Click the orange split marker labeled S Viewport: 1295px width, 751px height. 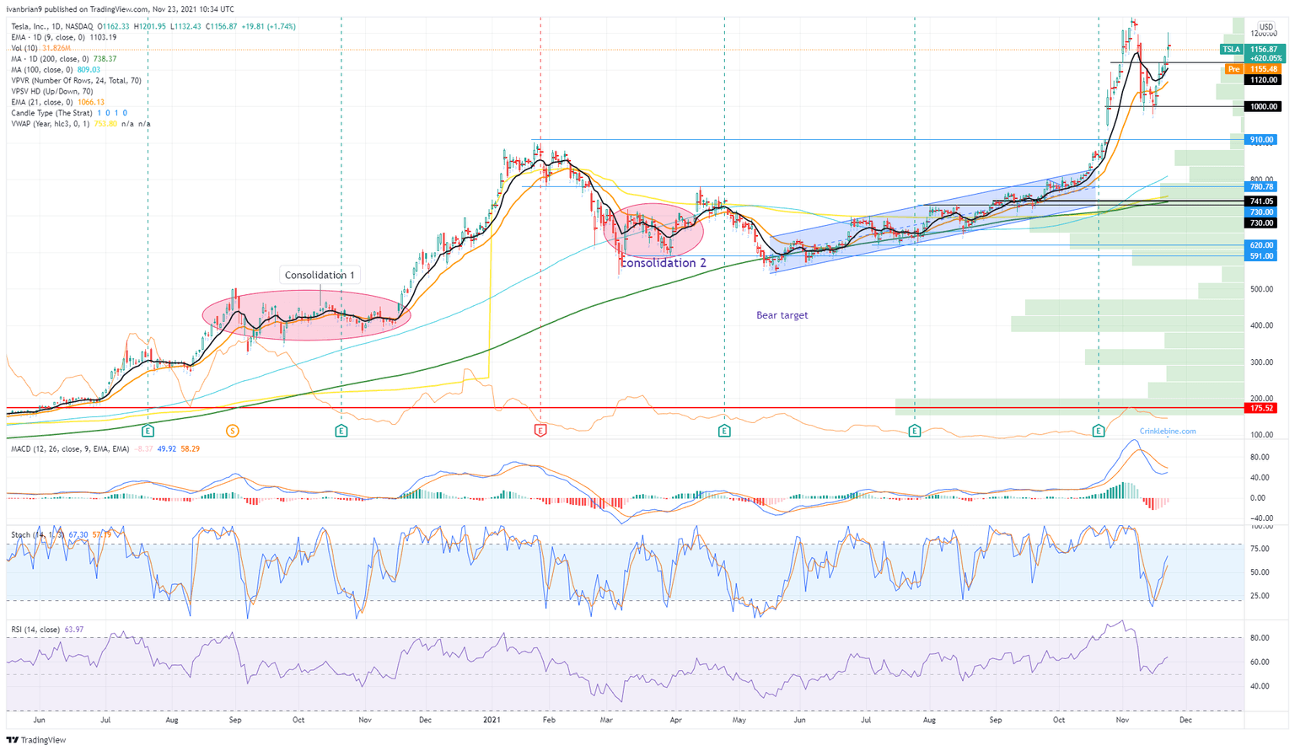pos(233,431)
